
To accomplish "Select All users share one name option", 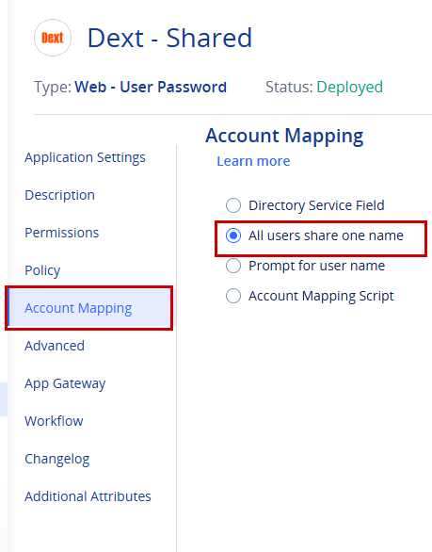I will 233,235.
